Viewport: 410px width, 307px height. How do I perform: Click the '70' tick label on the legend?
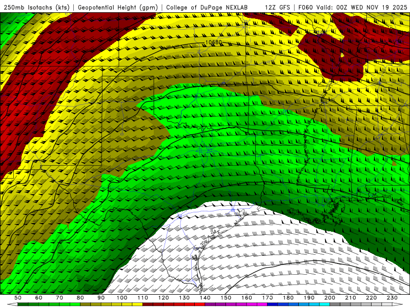pyautogui.click(x=59, y=298)
